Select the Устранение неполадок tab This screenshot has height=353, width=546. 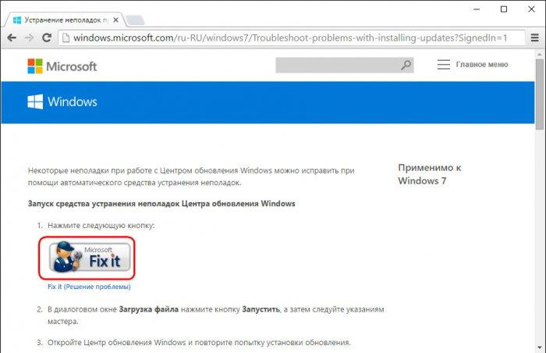pyautogui.click(x=62, y=20)
